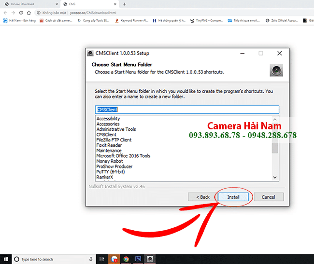314x264 pixels.
Task: Switch to the CMS browser tab
Action: click(90, 4)
